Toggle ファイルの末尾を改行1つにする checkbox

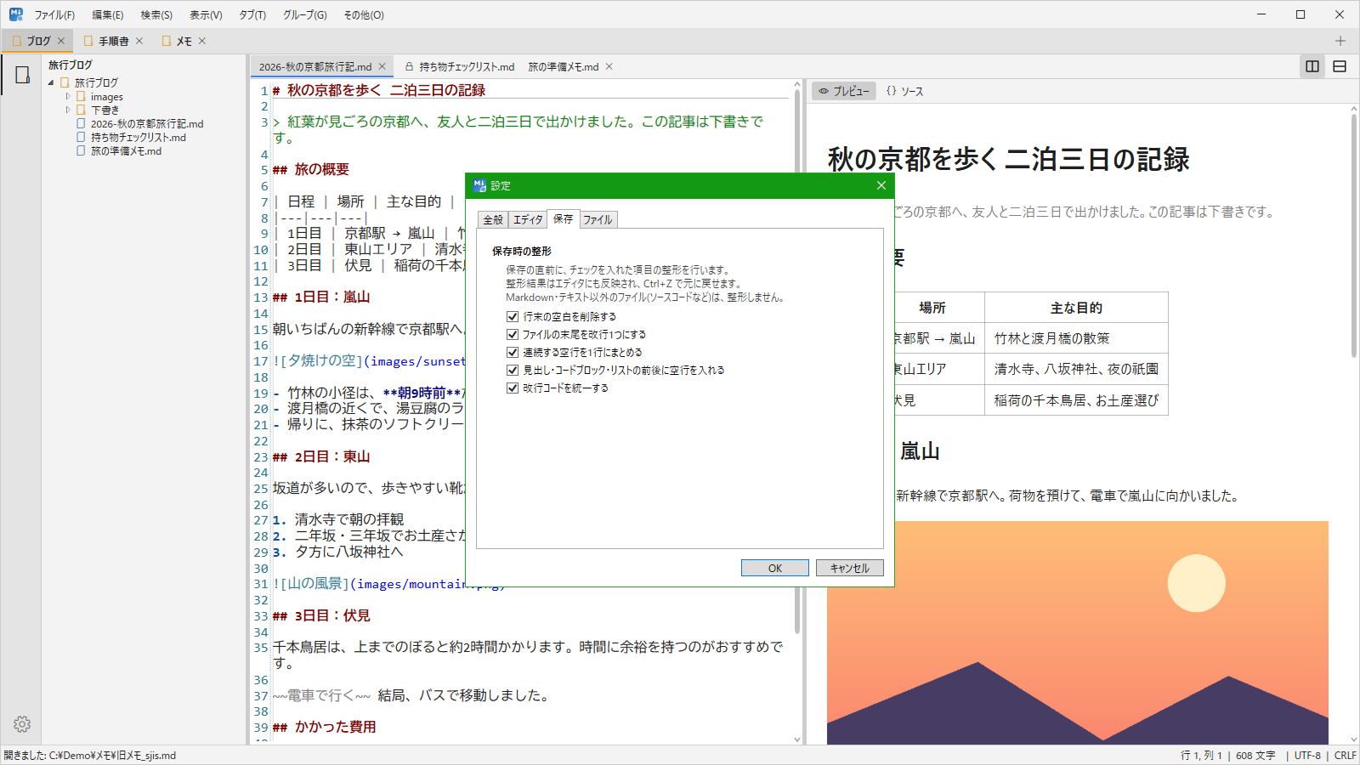(513, 334)
